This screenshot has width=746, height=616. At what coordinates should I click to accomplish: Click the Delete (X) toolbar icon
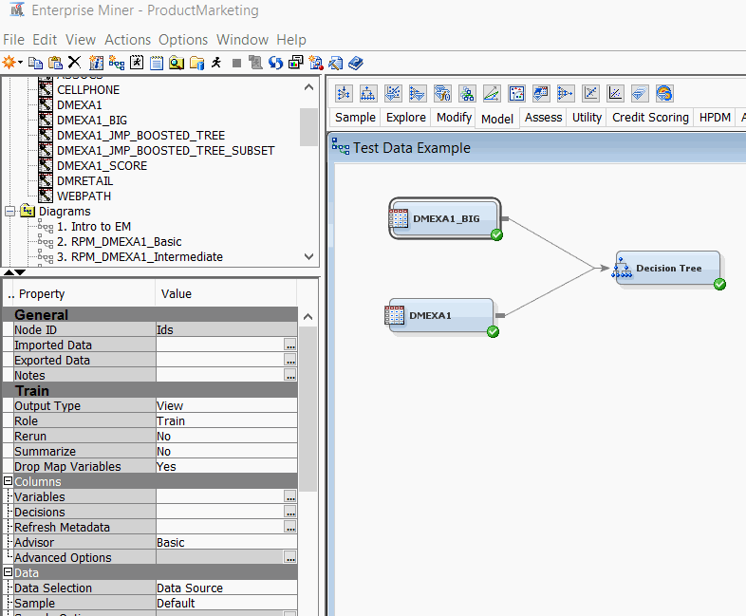click(74, 63)
